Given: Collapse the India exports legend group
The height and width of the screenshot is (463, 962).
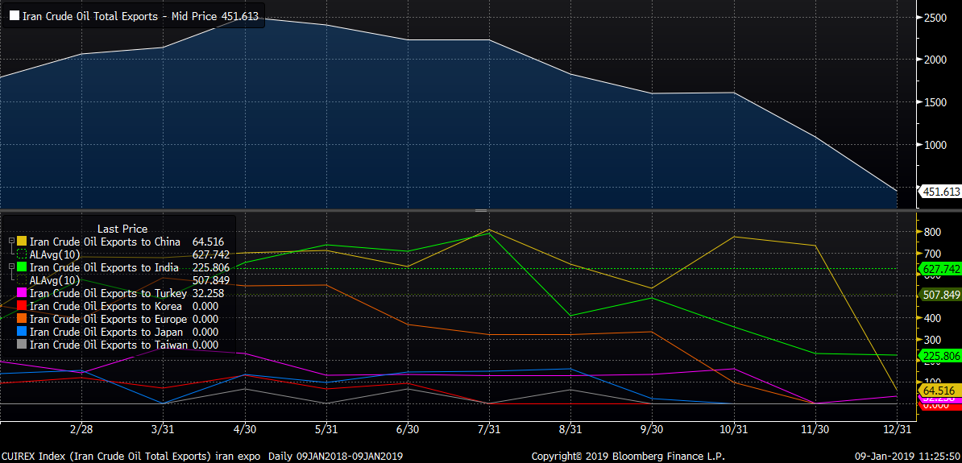Looking at the screenshot, I should click(x=11, y=268).
